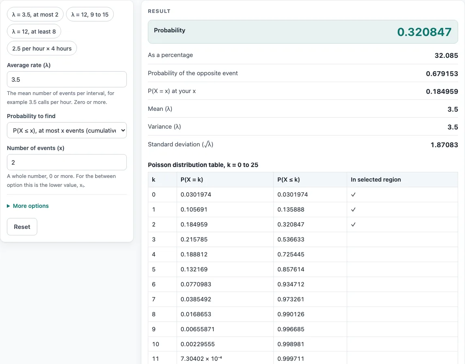465x364 pixels.
Task: Click the Number of events (x) input field
Action: pyautogui.click(x=67, y=162)
